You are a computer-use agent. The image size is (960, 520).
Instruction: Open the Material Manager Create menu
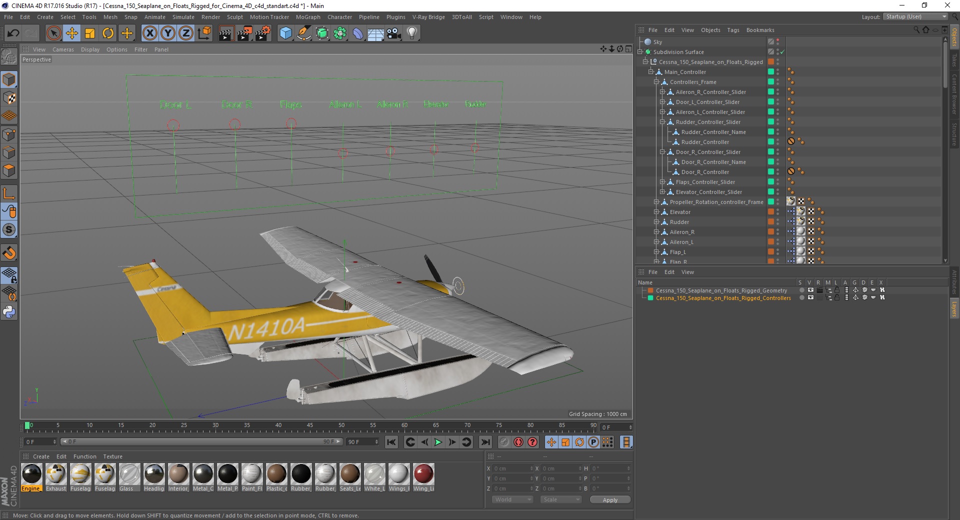tap(41, 456)
